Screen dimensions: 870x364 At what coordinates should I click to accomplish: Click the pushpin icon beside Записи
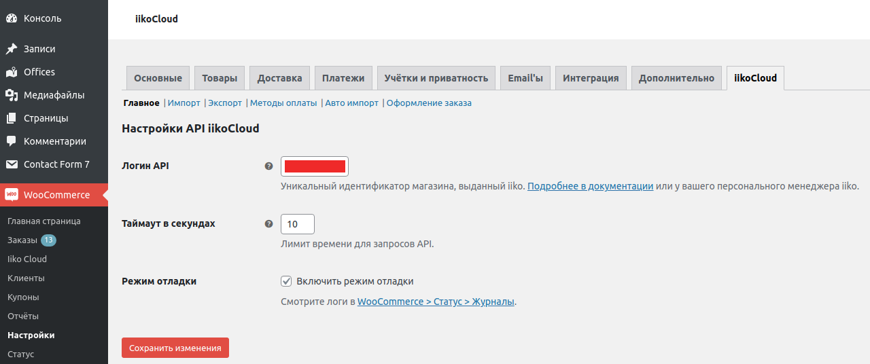[12, 49]
